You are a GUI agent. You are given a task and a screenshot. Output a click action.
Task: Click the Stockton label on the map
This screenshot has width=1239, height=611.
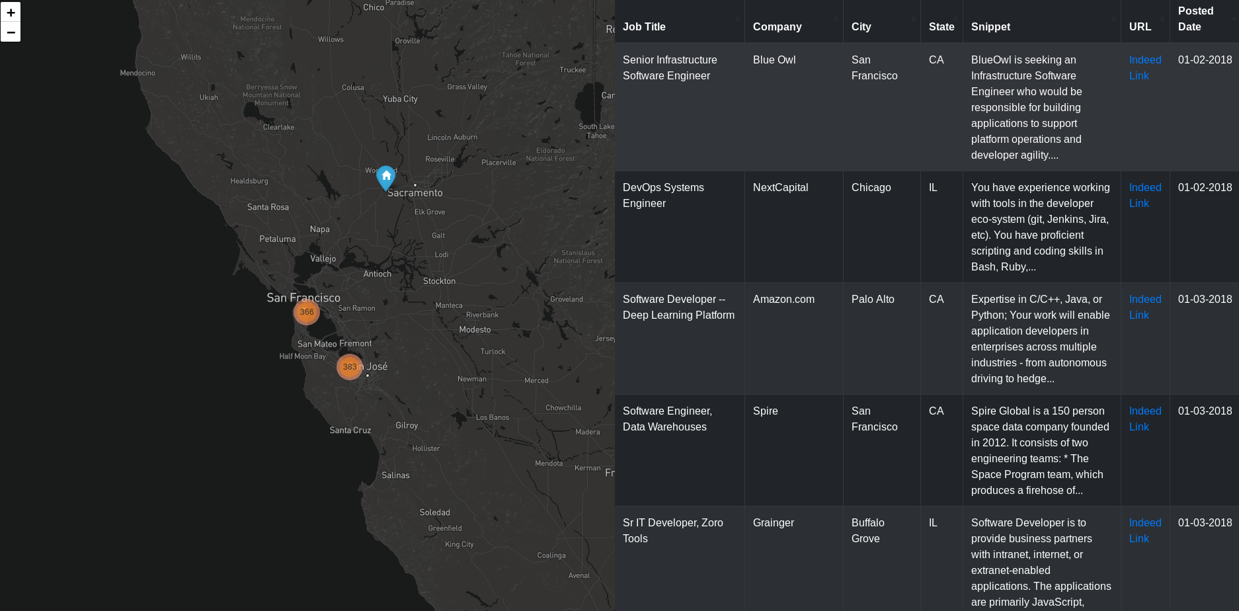tap(439, 281)
